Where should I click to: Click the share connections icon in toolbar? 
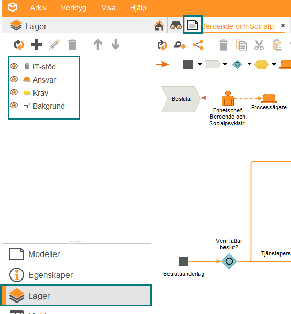[198, 45]
